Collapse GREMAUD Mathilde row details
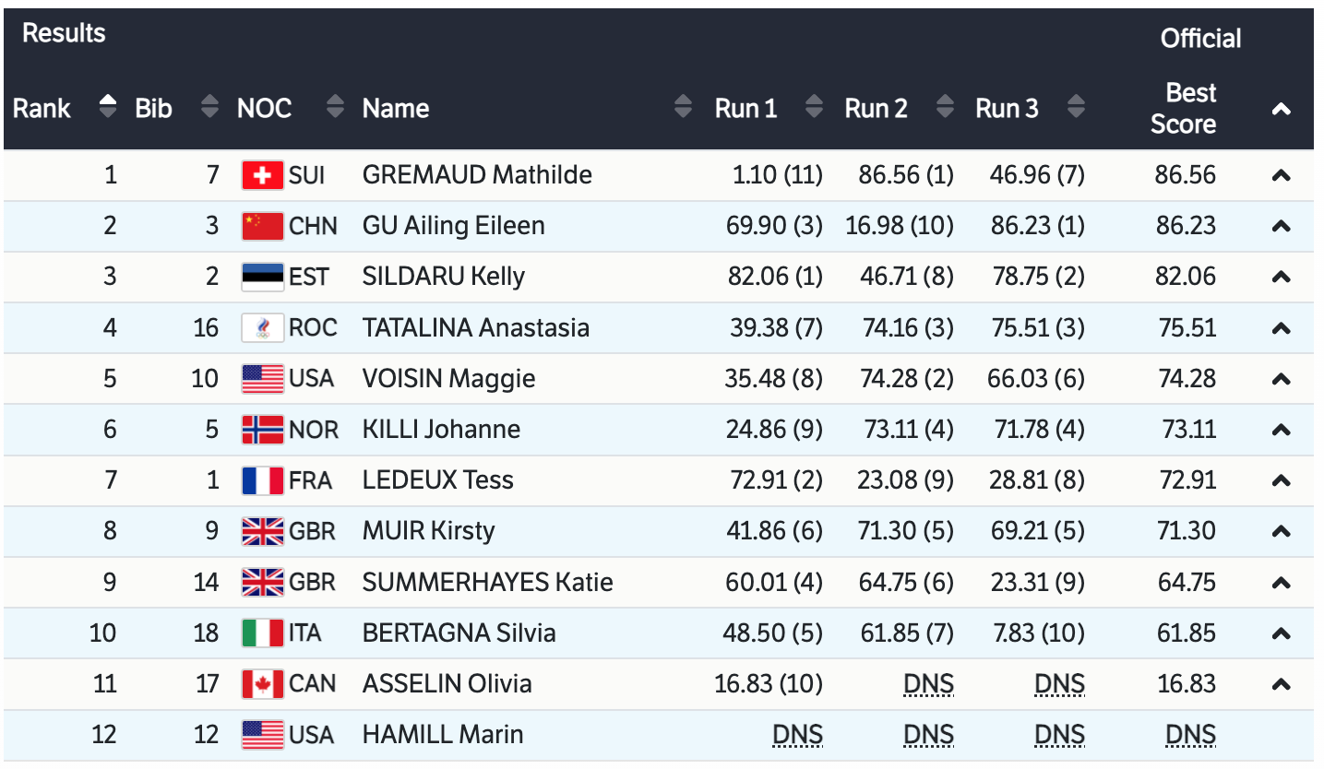This screenshot has height=769, width=1324. pyautogui.click(x=1281, y=175)
